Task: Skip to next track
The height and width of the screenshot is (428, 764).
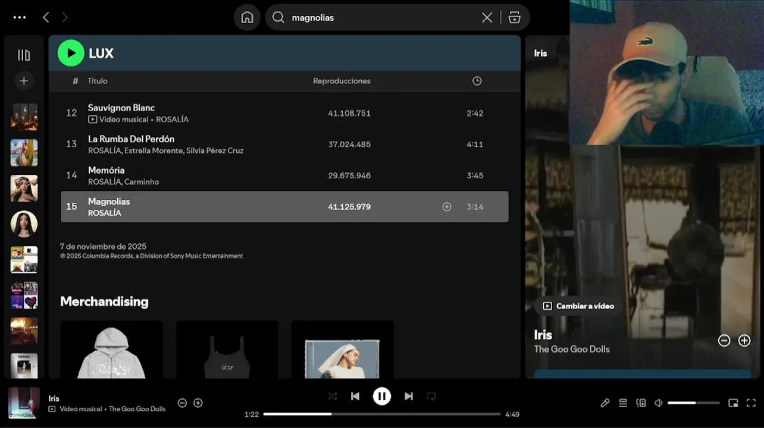Action: [x=409, y=396]
